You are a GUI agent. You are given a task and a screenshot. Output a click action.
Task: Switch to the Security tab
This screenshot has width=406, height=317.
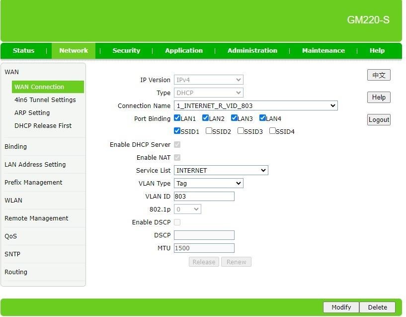click(126, 50)
